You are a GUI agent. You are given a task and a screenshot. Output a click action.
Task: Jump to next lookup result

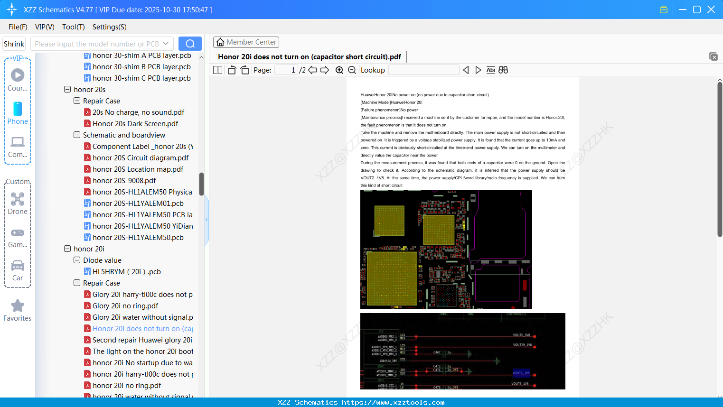point(478,70)
